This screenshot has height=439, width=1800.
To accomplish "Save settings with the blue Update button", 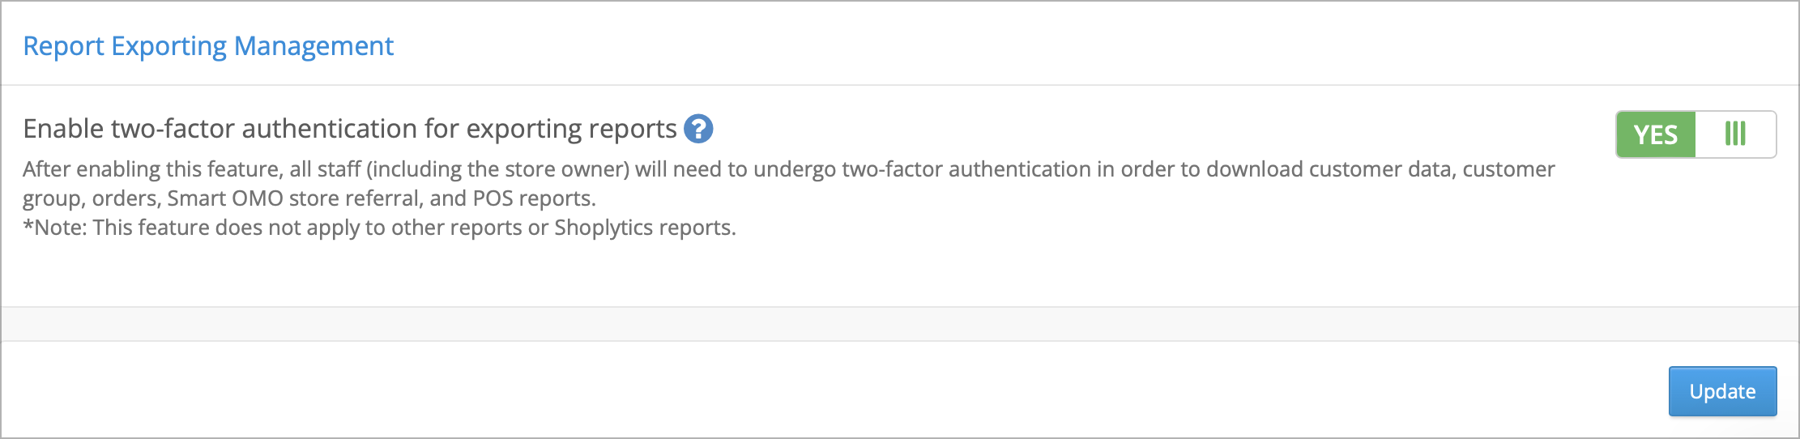I will [1722, 391].
